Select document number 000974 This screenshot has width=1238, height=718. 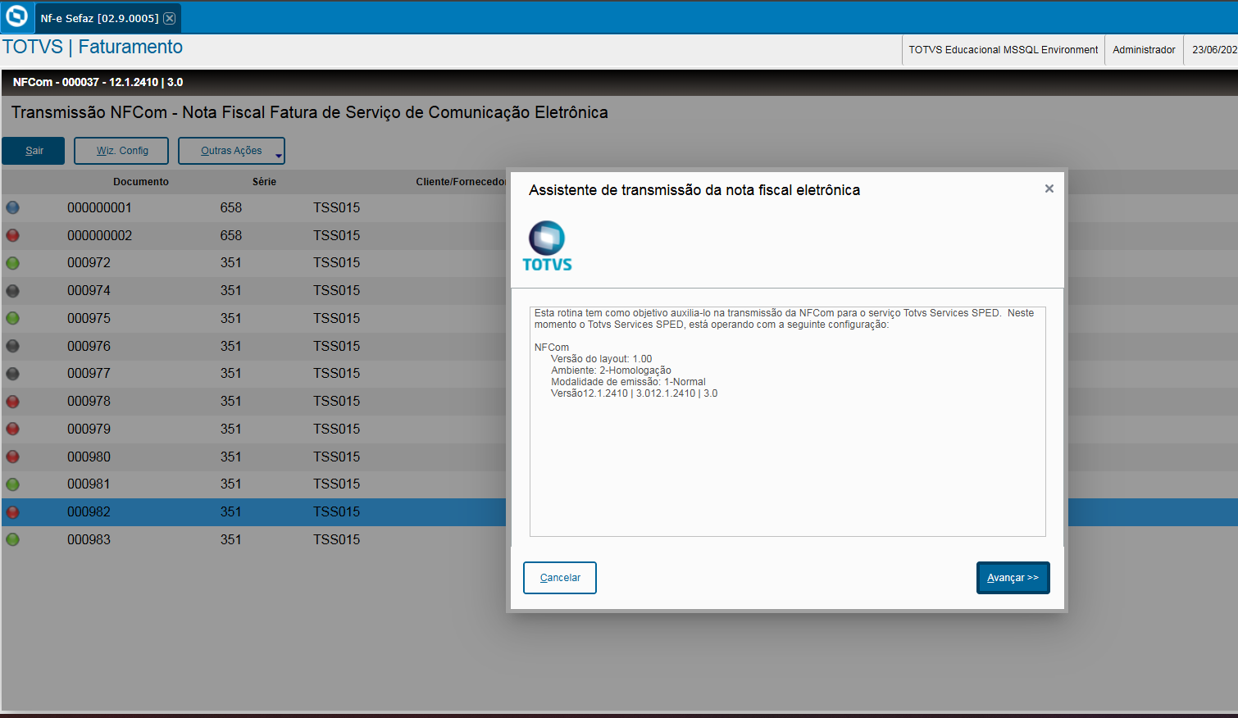[89, 291]
